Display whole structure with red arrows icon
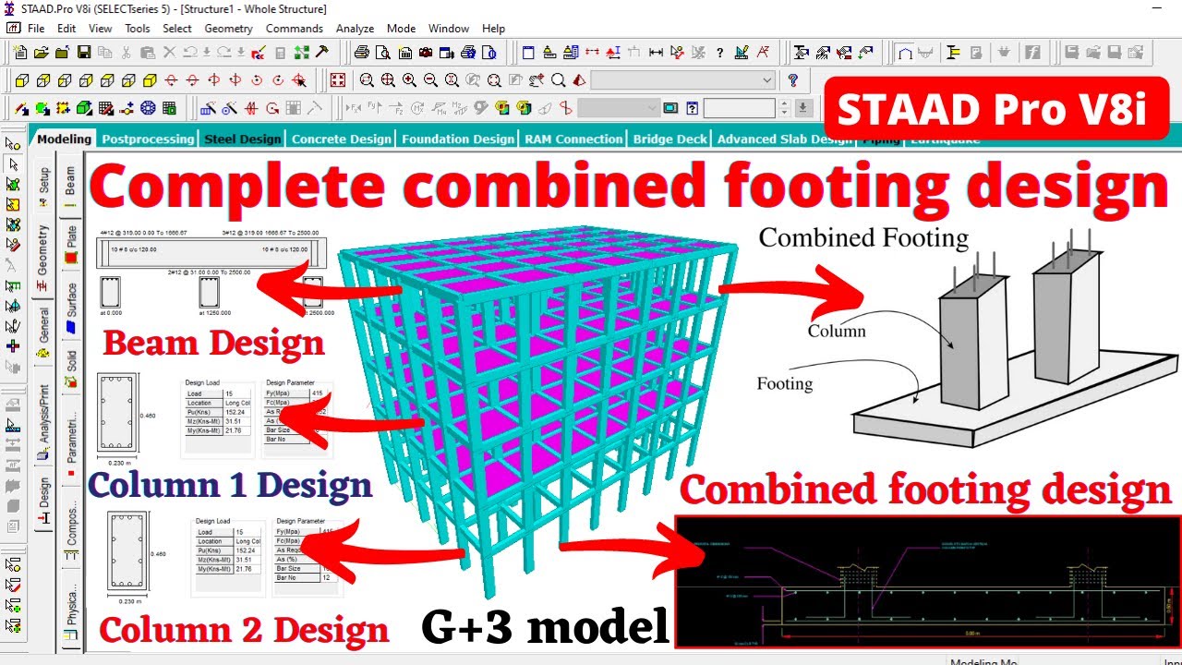Image resolution: width=1182 pixels, height=665 pixels. tap(338, 80)
